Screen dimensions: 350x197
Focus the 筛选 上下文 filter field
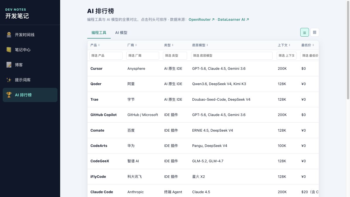tap(287, 56)
